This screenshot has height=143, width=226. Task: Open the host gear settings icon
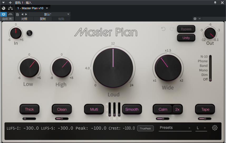tap(195, 19)
